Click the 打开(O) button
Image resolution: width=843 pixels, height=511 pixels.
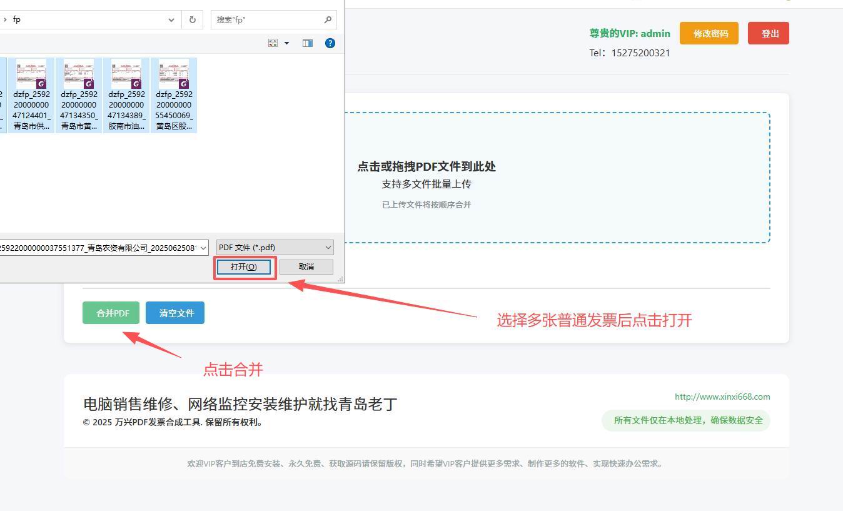[x=244, y=267]
